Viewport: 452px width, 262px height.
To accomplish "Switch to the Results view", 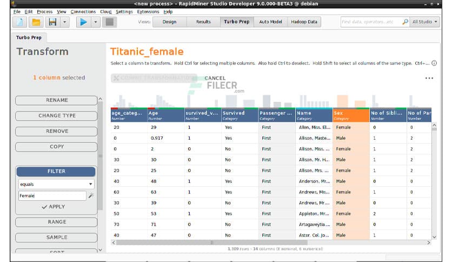I will click(203, 22).
